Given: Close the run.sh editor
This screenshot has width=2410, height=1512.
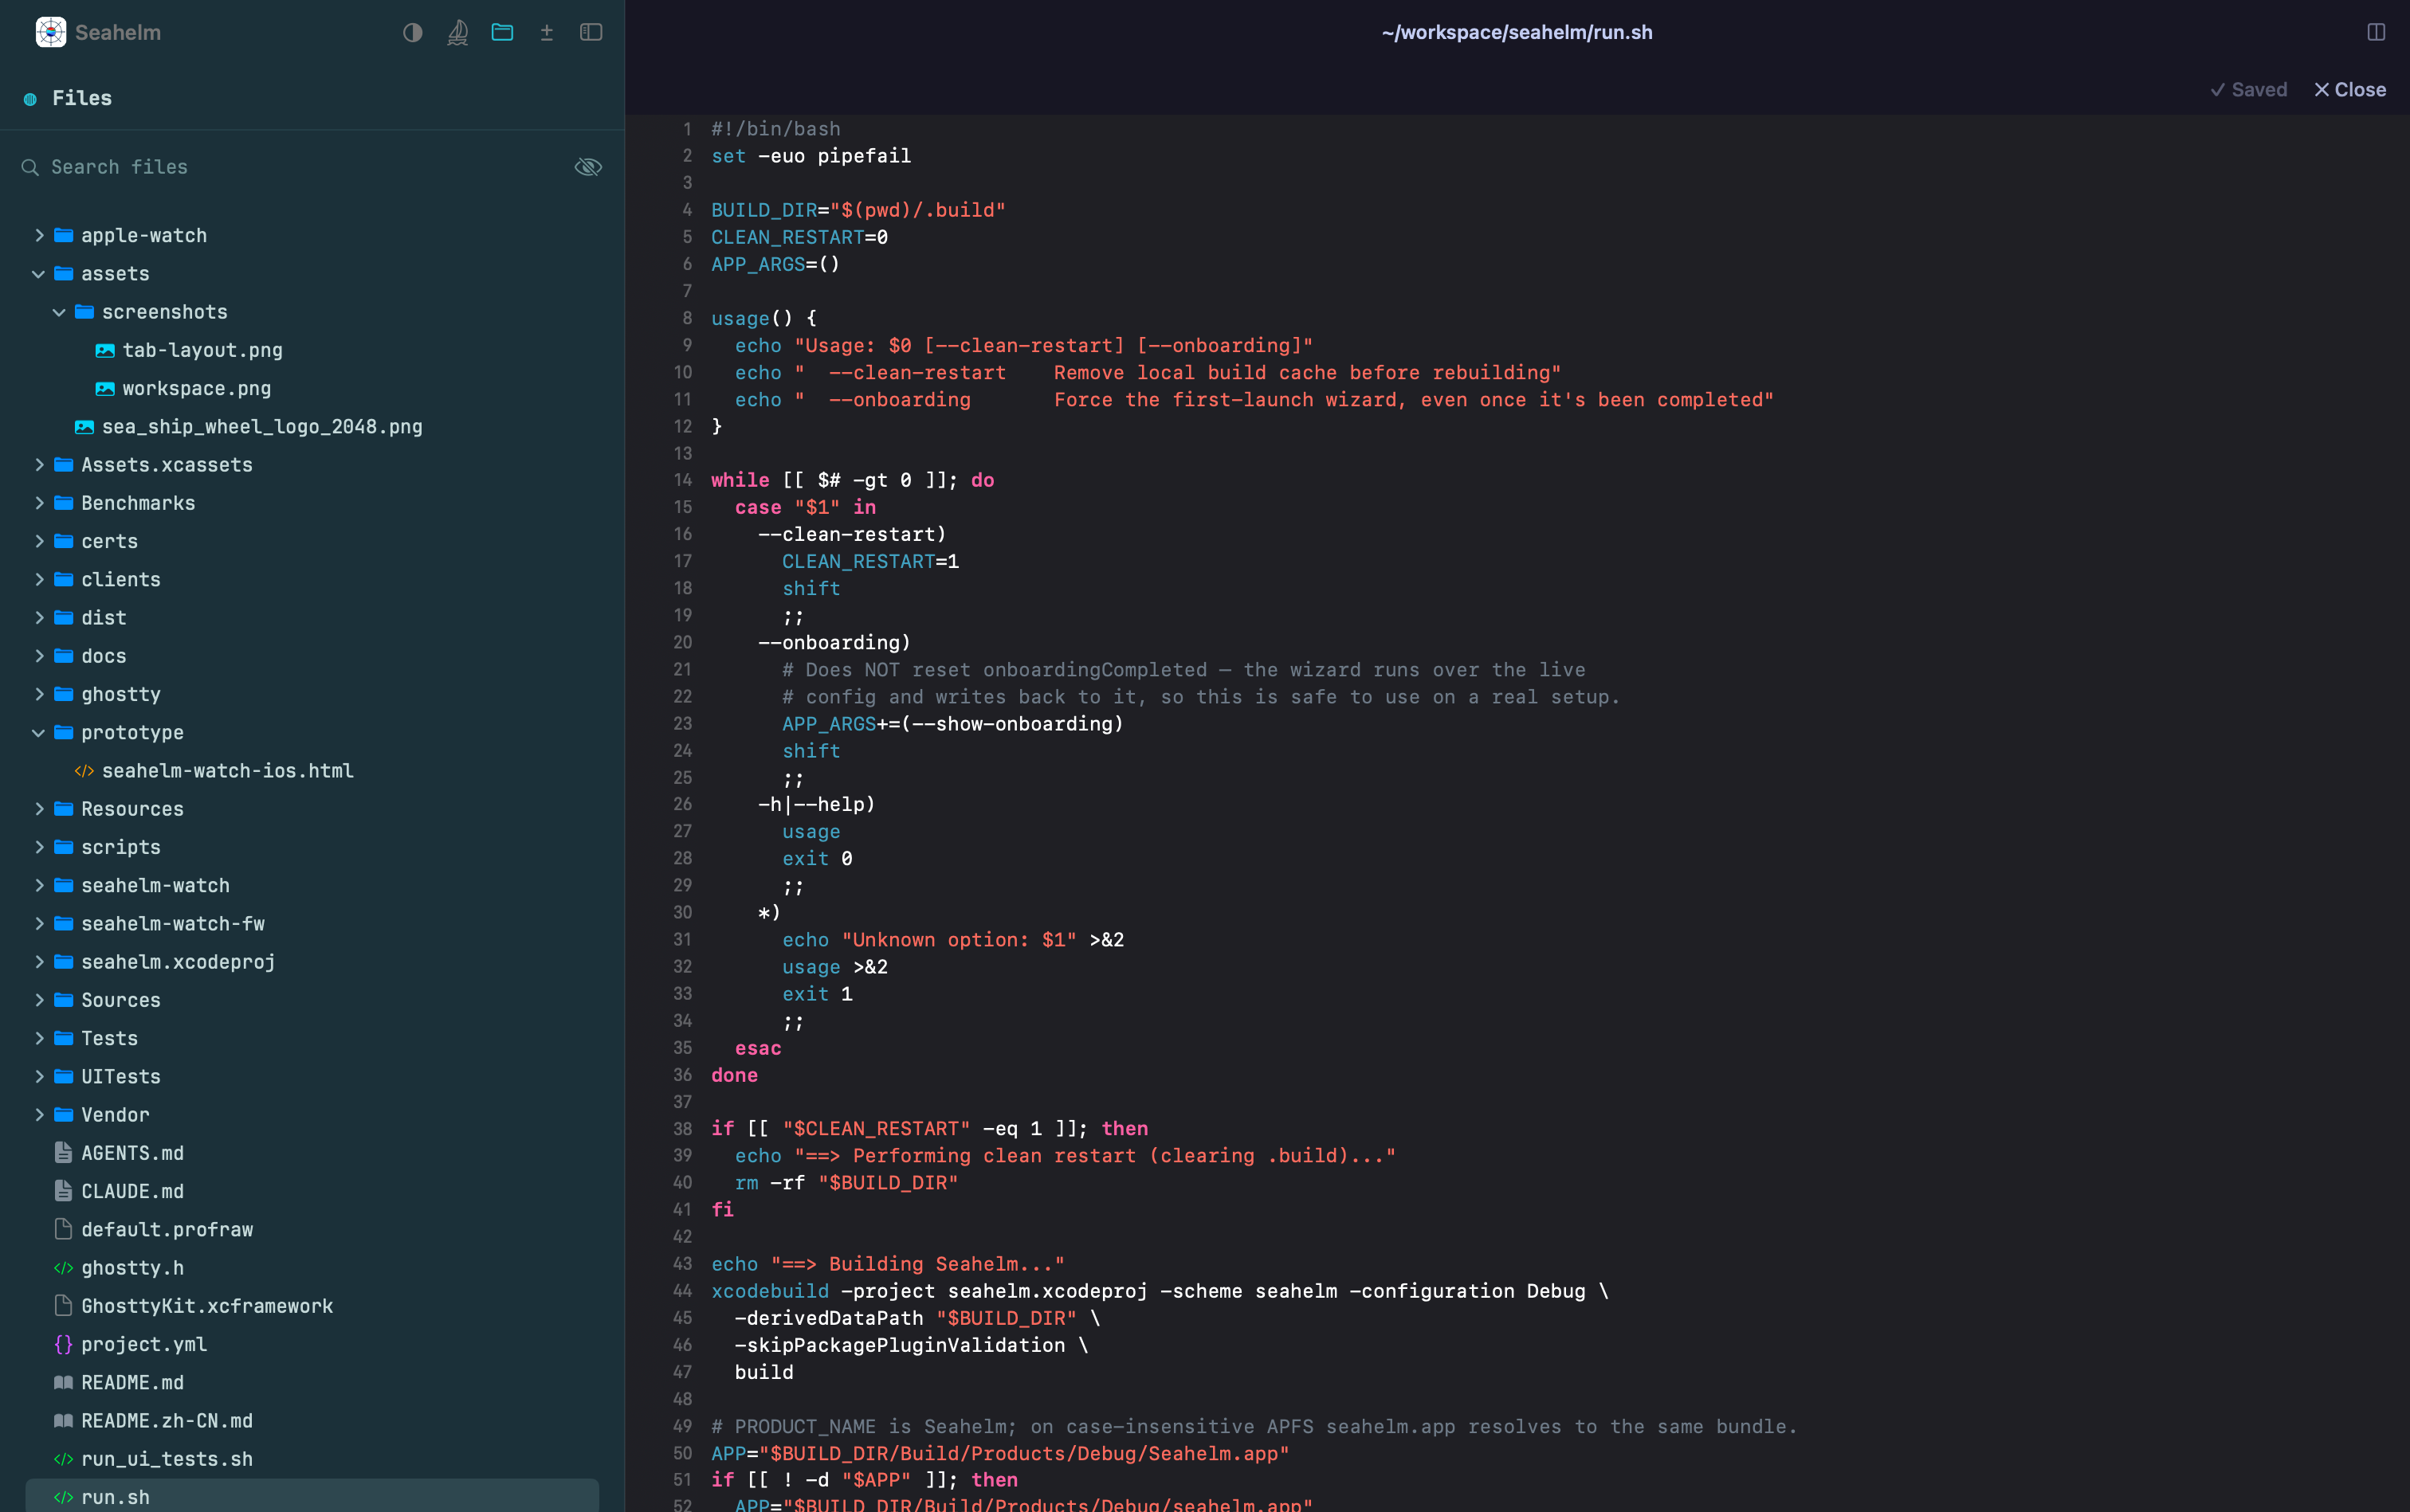Looking at the screenshot, I should pos(2350,90).
